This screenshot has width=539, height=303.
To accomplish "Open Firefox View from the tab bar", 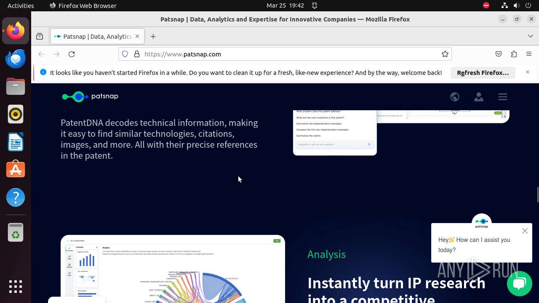I will pos(40,37).
